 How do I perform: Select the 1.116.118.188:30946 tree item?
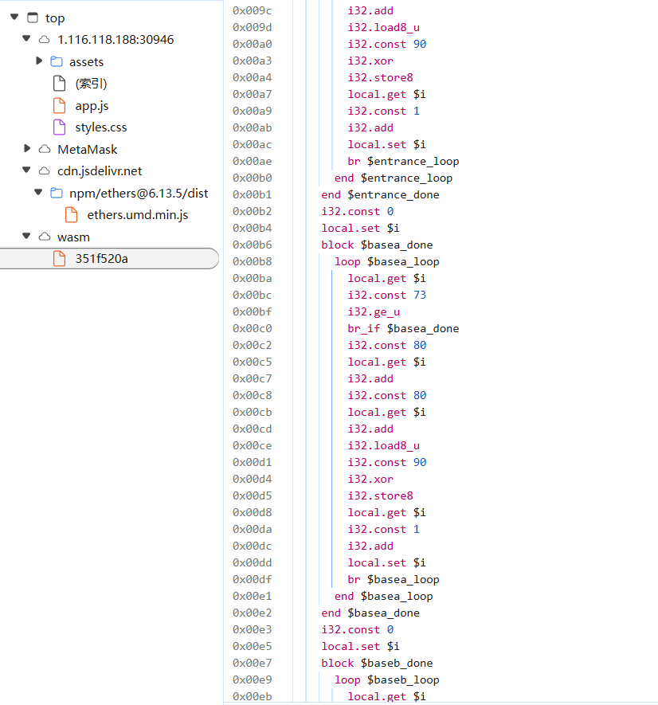116,40
